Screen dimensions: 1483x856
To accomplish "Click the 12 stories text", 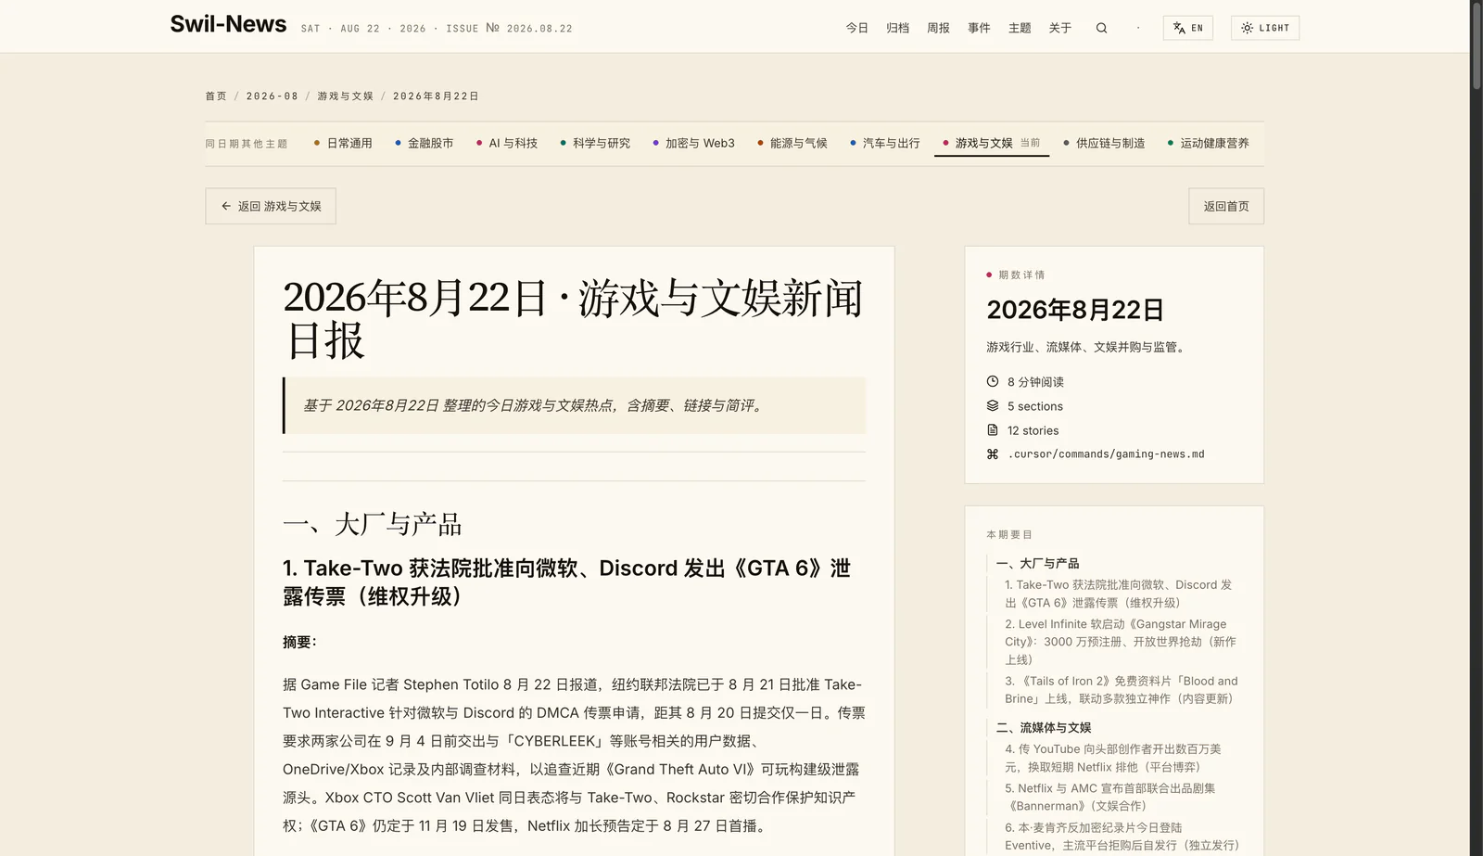I will [x=1033, y=430].
